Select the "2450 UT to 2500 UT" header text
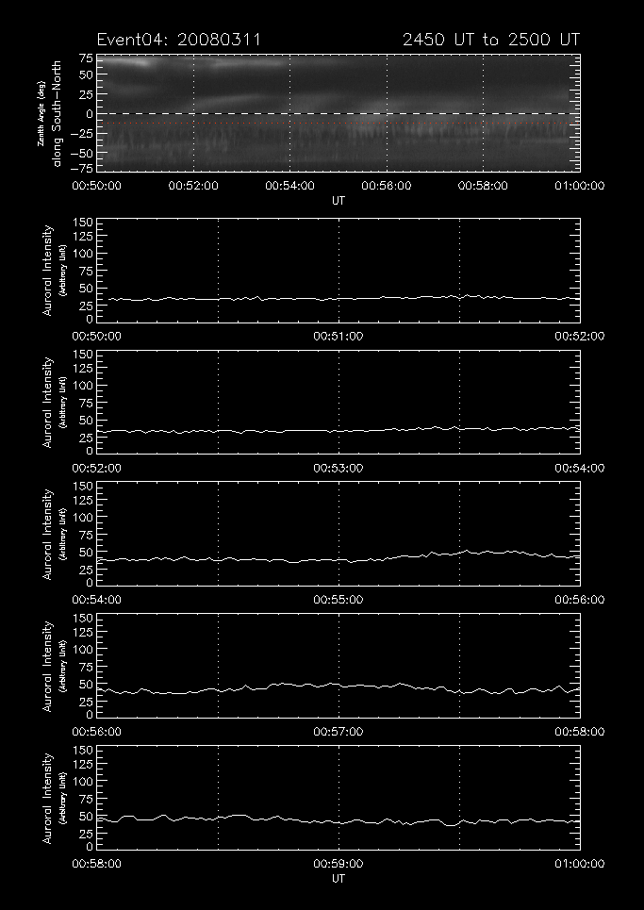Image resolution: width=644 pixels, height=910 pixels. coord(491,40)
